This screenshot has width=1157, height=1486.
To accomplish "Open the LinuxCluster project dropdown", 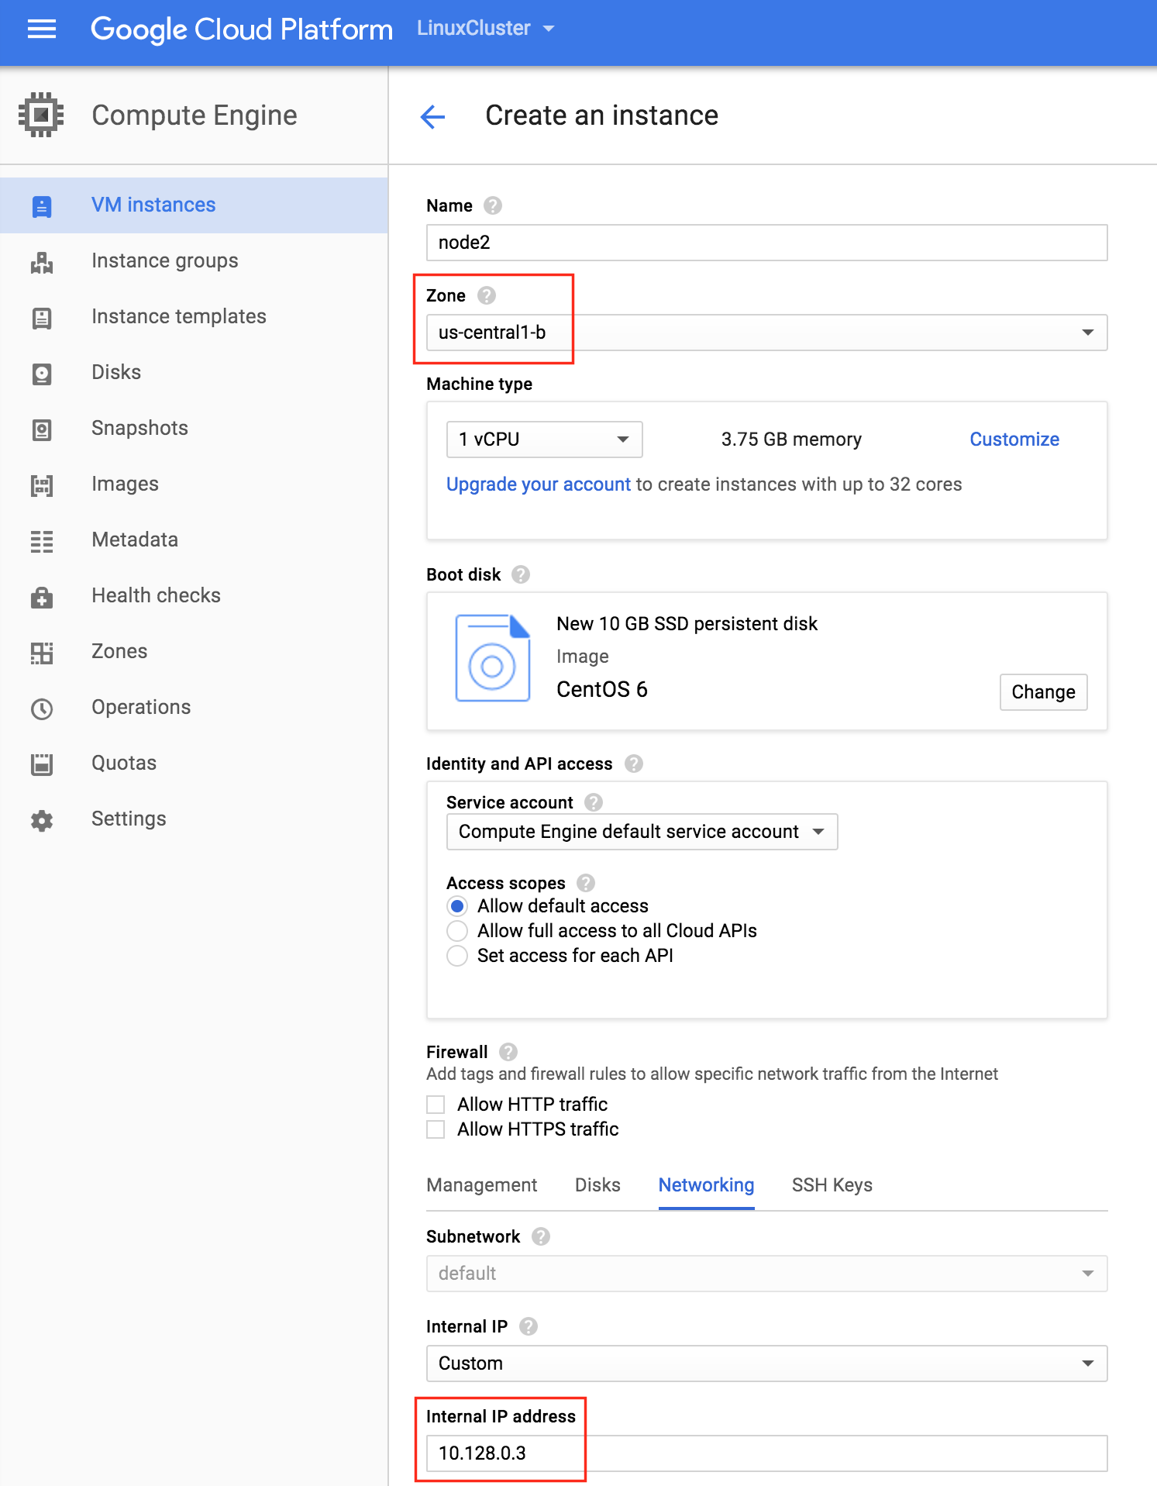I will tap(486, 29).
